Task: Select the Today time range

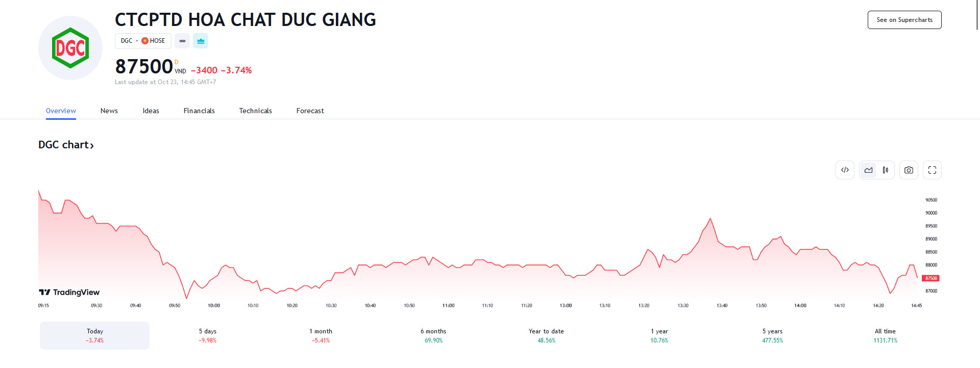Action: click(94, 335)
